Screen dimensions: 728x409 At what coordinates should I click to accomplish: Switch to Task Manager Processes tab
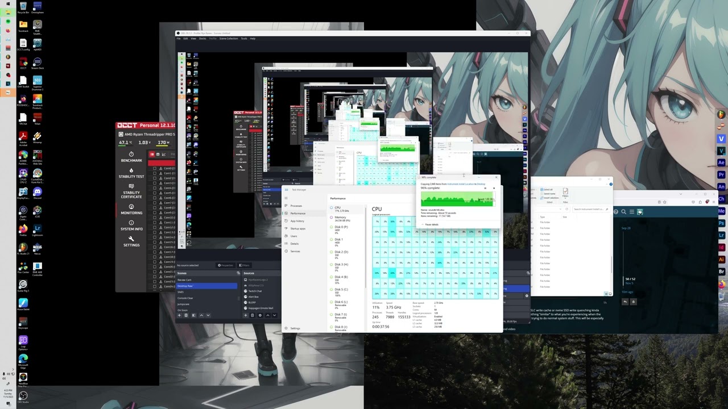pos(296,206)
